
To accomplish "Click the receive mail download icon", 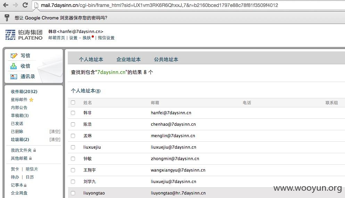I will tap(14, 66).
